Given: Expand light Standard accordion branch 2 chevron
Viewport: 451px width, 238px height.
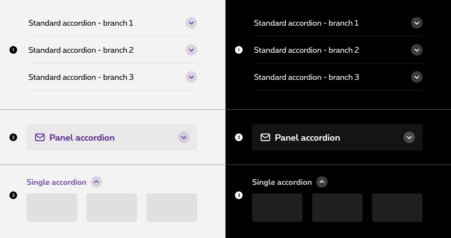Looking at the screenshot, I should [x=191, y=50].
